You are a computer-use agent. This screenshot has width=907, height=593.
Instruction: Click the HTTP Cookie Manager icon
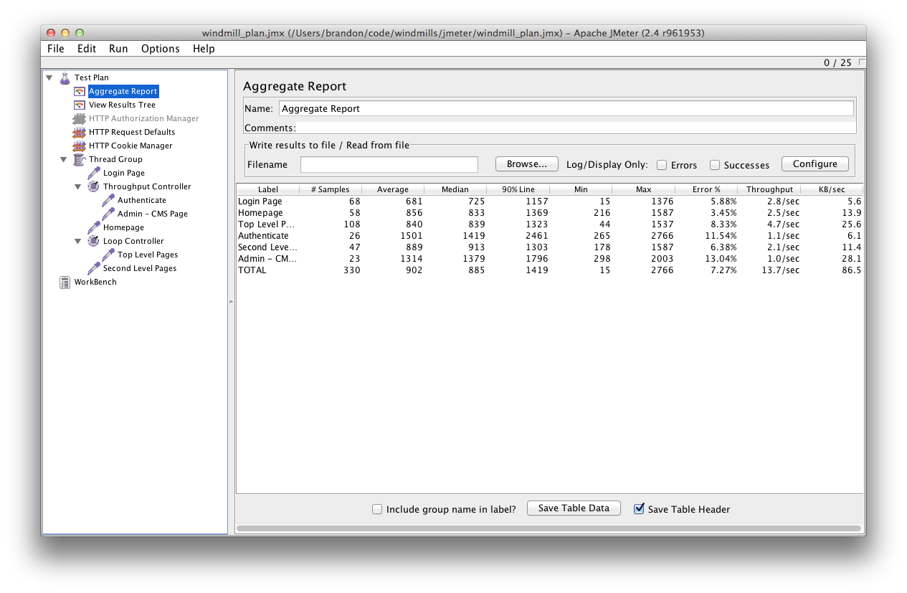tap(79, 146)
